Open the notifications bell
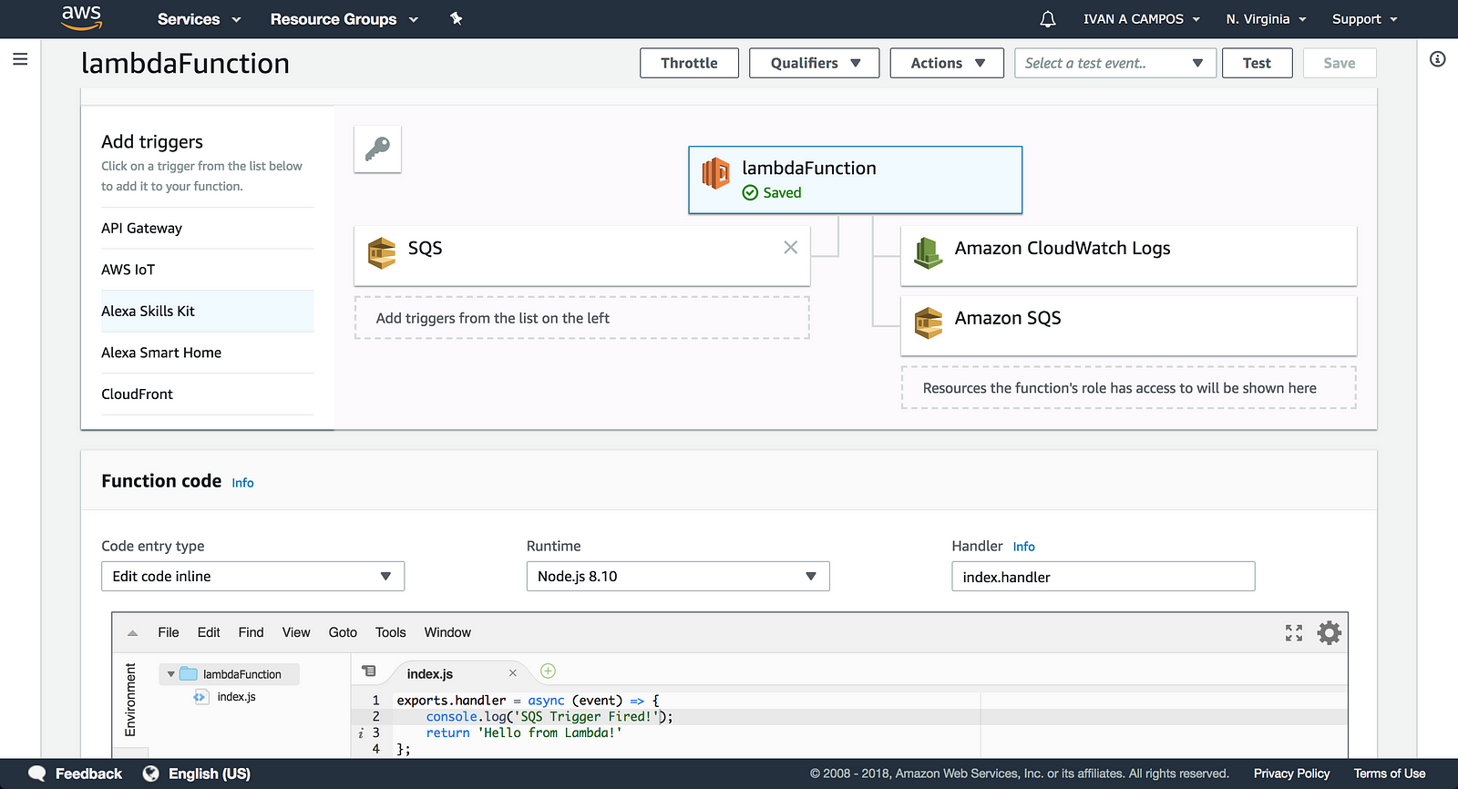1458x789 pixels. coord(1048,19)
